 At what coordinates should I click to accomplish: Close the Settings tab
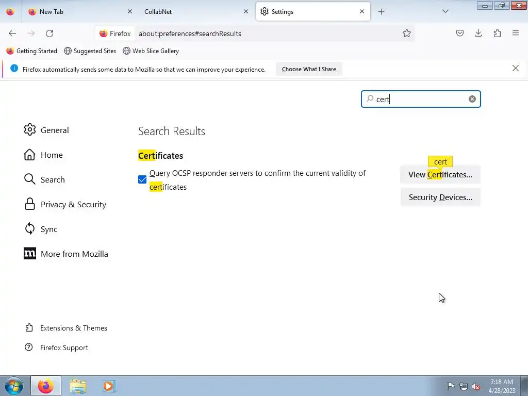(x=362, y=11)
